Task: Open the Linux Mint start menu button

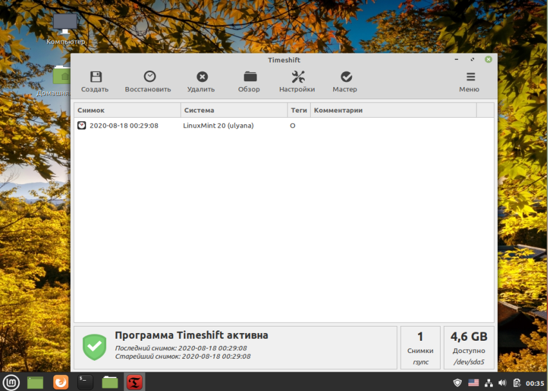Action: pos(11,382)
